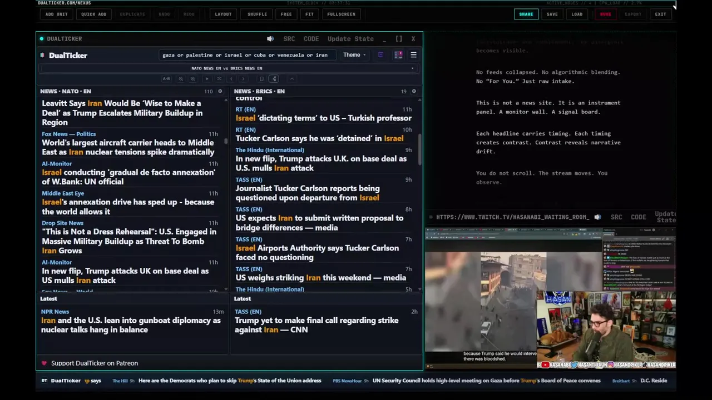Click the zoom in magnifier icon
712x400 pixels.
192,79
